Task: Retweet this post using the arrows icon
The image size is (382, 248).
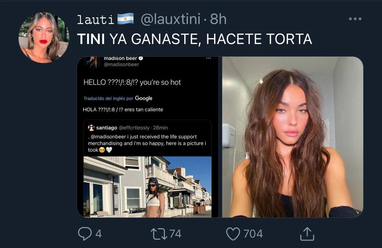Action: [x=159, y=233]
